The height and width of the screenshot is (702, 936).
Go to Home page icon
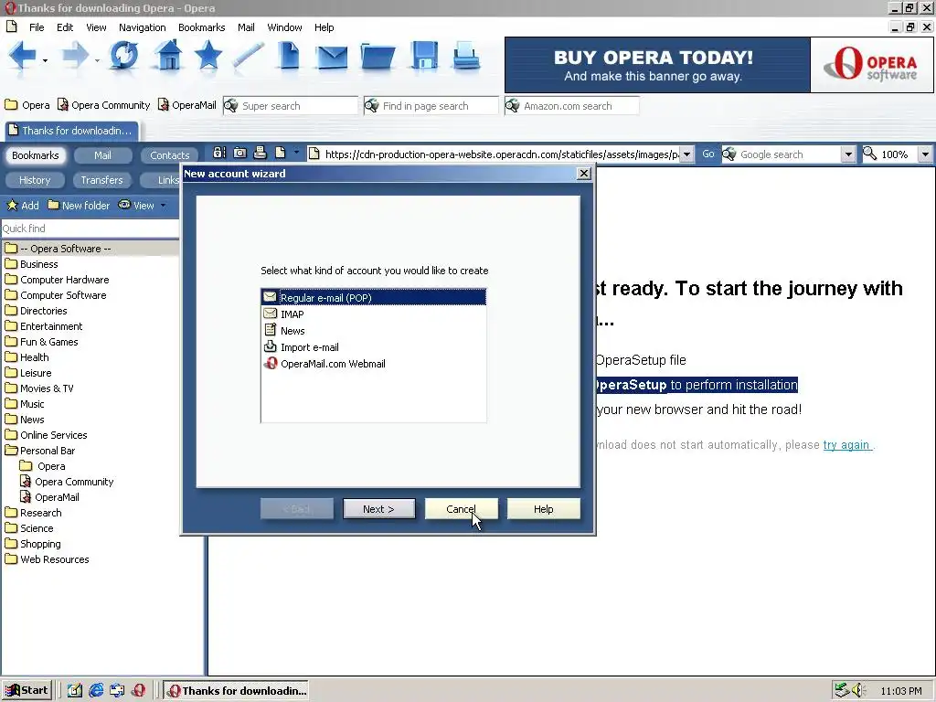tap(168, 56)
